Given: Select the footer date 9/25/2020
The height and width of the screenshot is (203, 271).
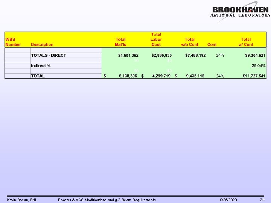Looking at the screenshot, I should (x=228, y=200).
